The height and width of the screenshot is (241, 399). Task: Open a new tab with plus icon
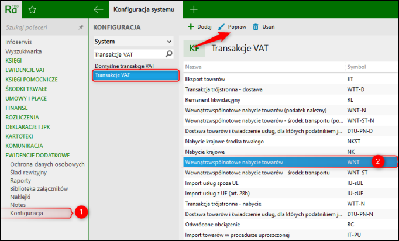click(x=194, y=10)
